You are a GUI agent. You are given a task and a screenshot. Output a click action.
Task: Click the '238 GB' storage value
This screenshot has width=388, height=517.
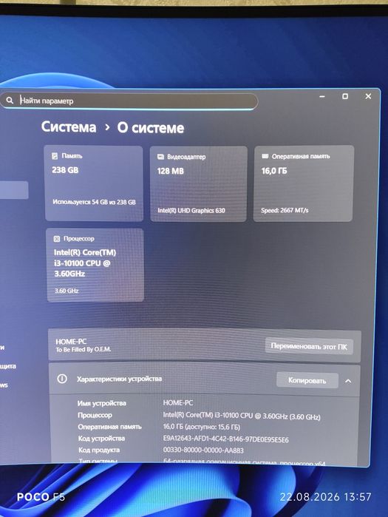tap(65, 170)
